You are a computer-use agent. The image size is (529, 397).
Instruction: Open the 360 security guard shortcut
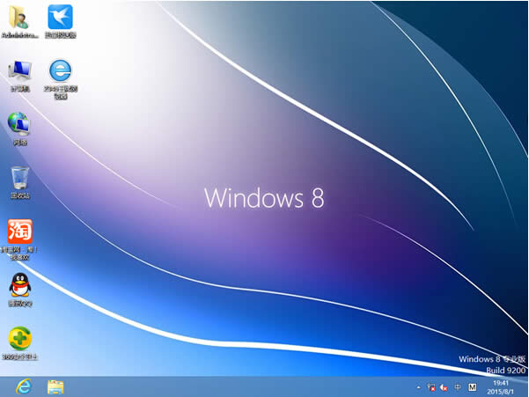[x=18, y=340]
